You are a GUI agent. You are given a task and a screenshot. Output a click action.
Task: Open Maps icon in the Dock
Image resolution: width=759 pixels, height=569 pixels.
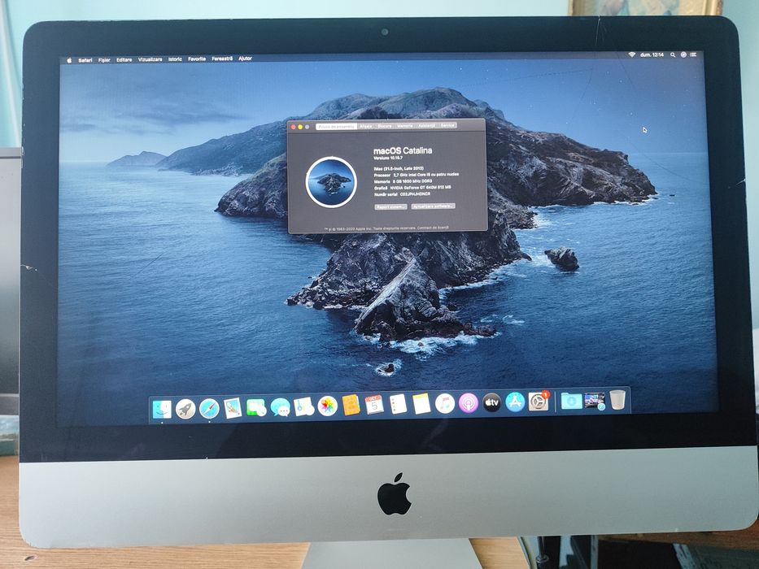click(304, 406)
